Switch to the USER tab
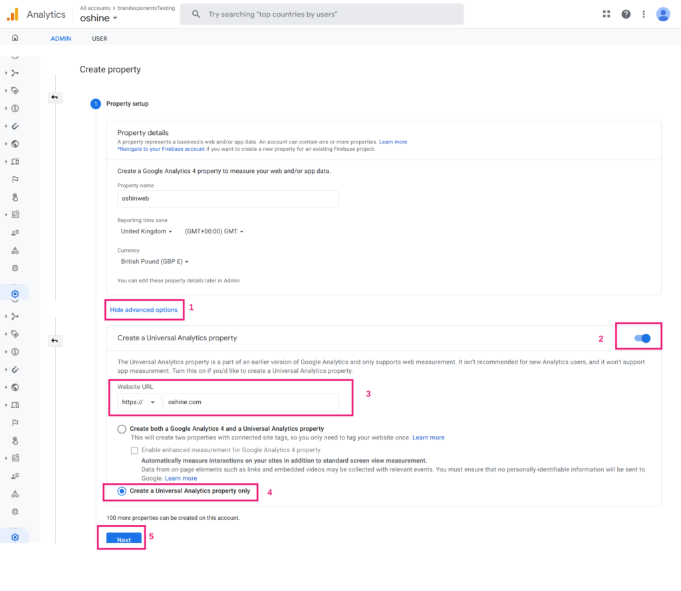681x591 pixels. (99, 39)
